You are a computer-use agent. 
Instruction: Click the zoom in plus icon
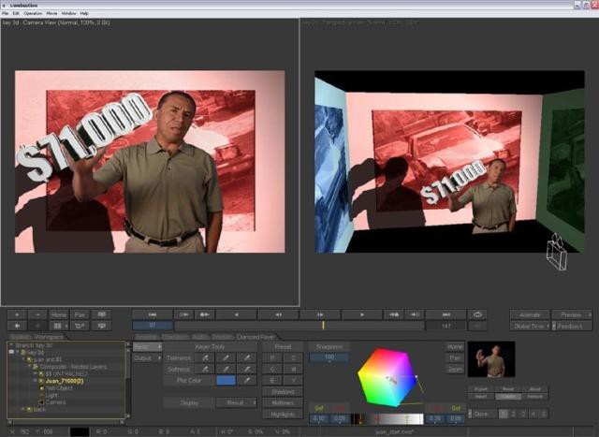16,314
